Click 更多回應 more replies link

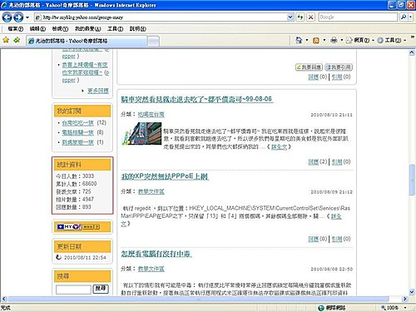point(98,91)
